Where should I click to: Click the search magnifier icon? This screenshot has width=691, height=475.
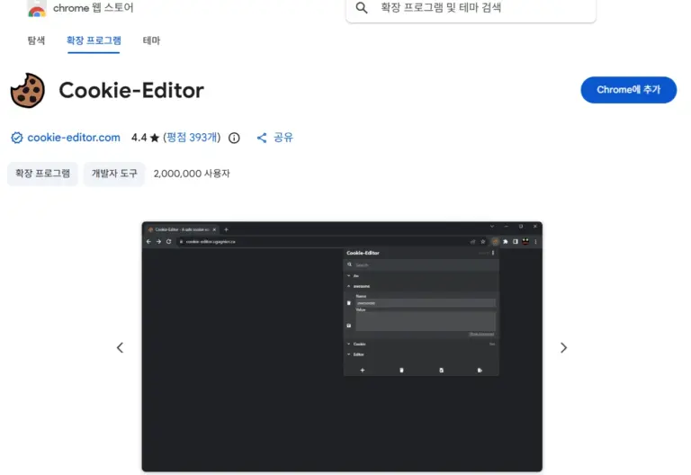tap(362, 7)
